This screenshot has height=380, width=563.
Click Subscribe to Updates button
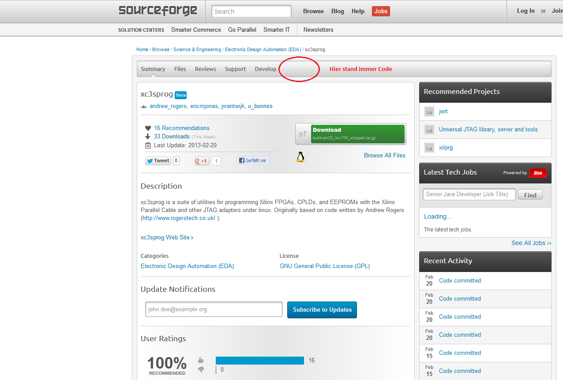point(322,309)
